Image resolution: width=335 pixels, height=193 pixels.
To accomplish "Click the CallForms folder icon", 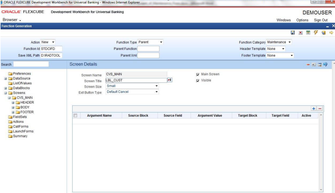I will coord(10,127).
